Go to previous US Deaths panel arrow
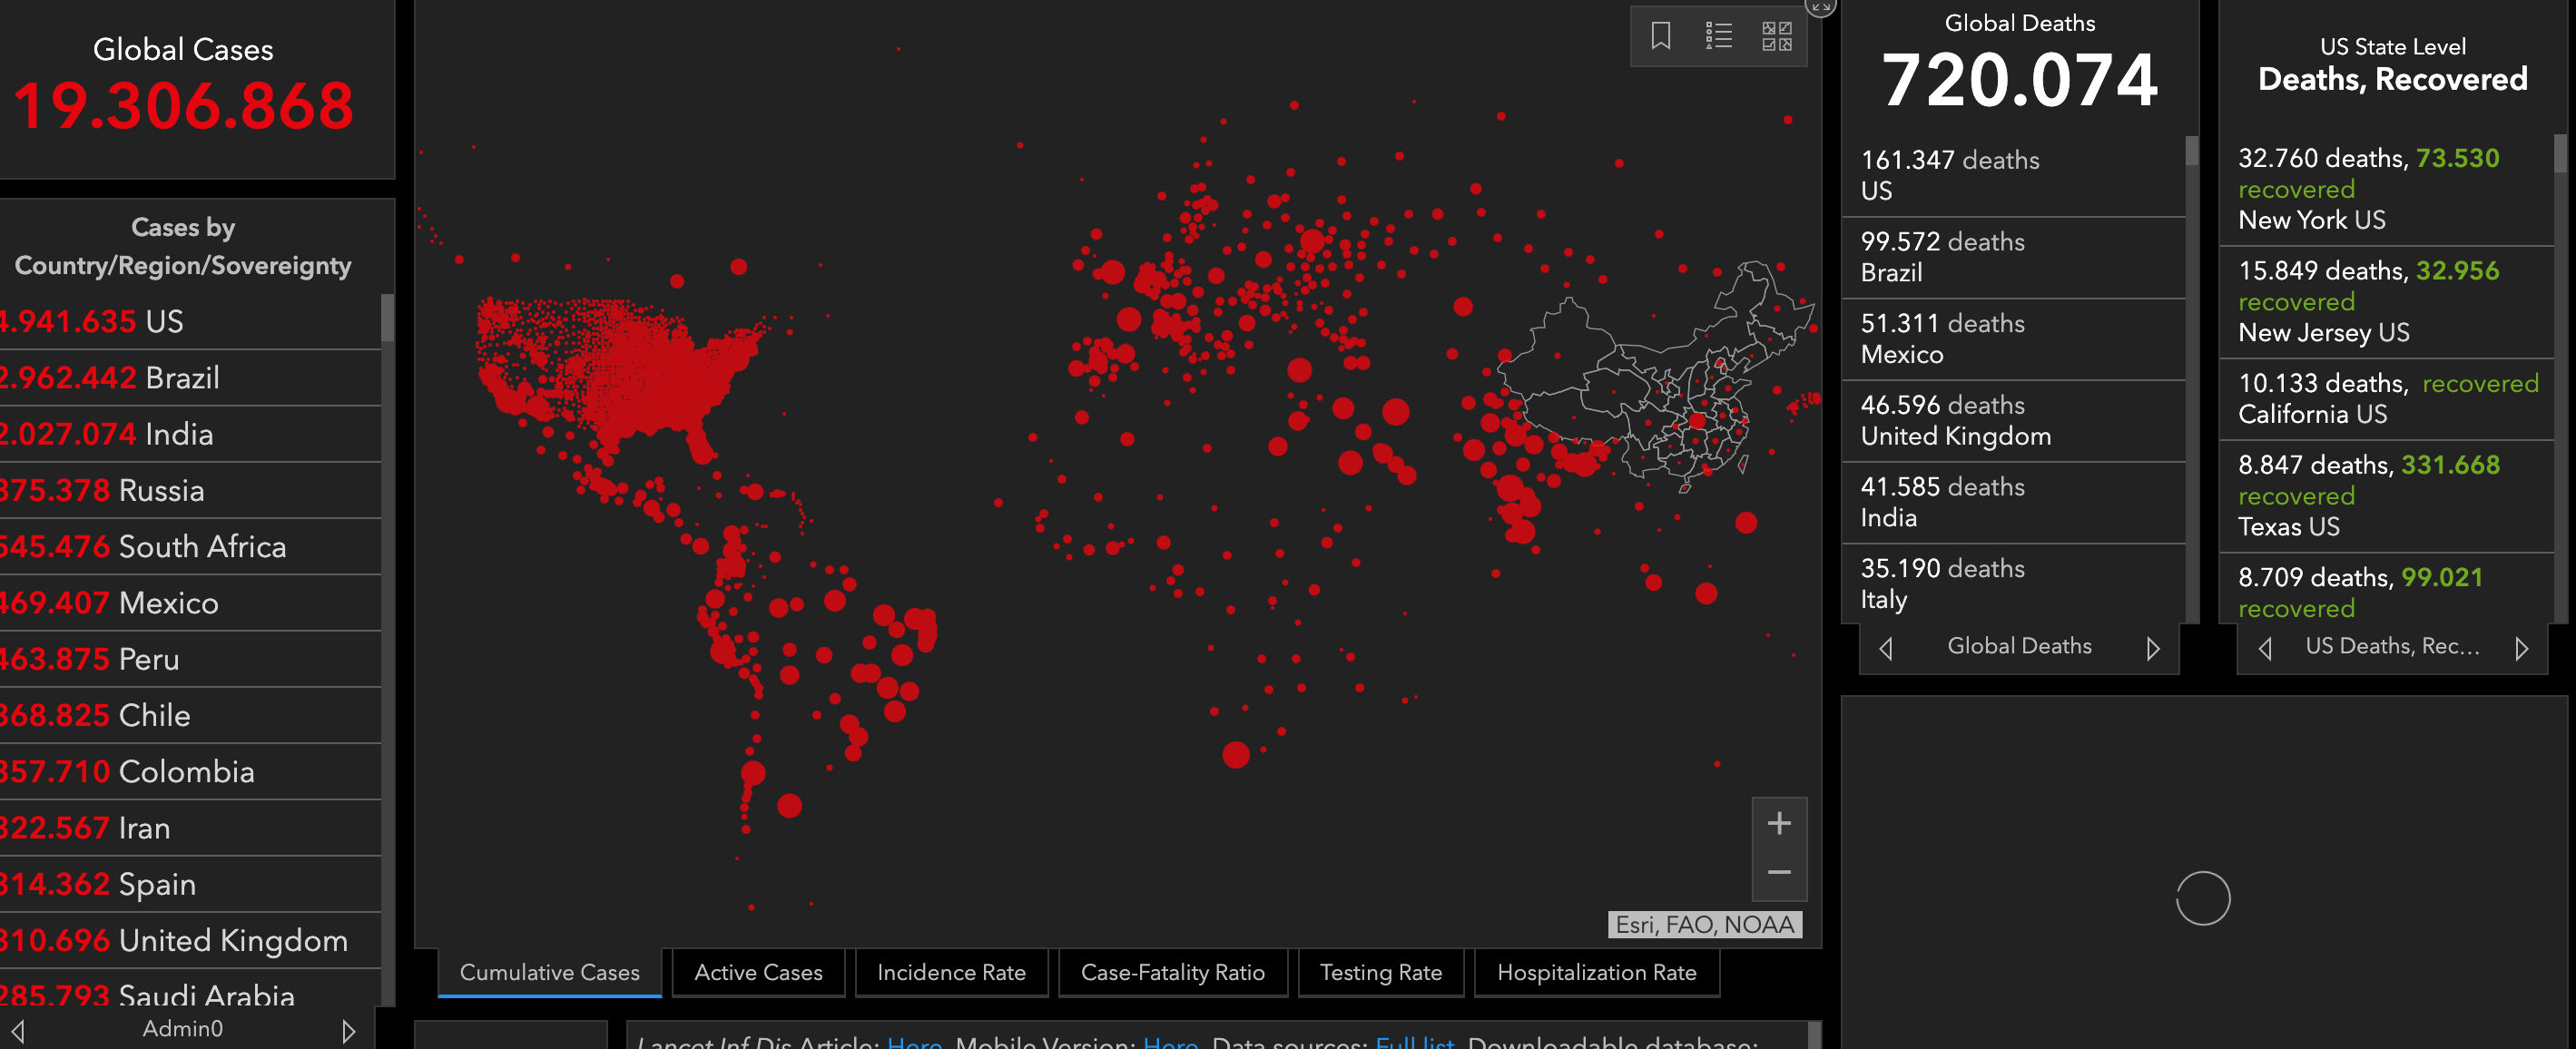 (2266, 648)
